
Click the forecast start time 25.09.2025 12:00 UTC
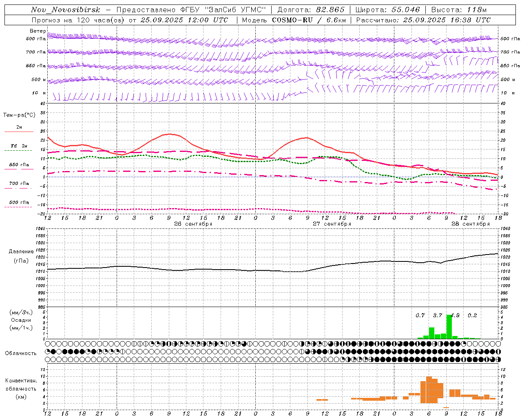click(184, 20)
